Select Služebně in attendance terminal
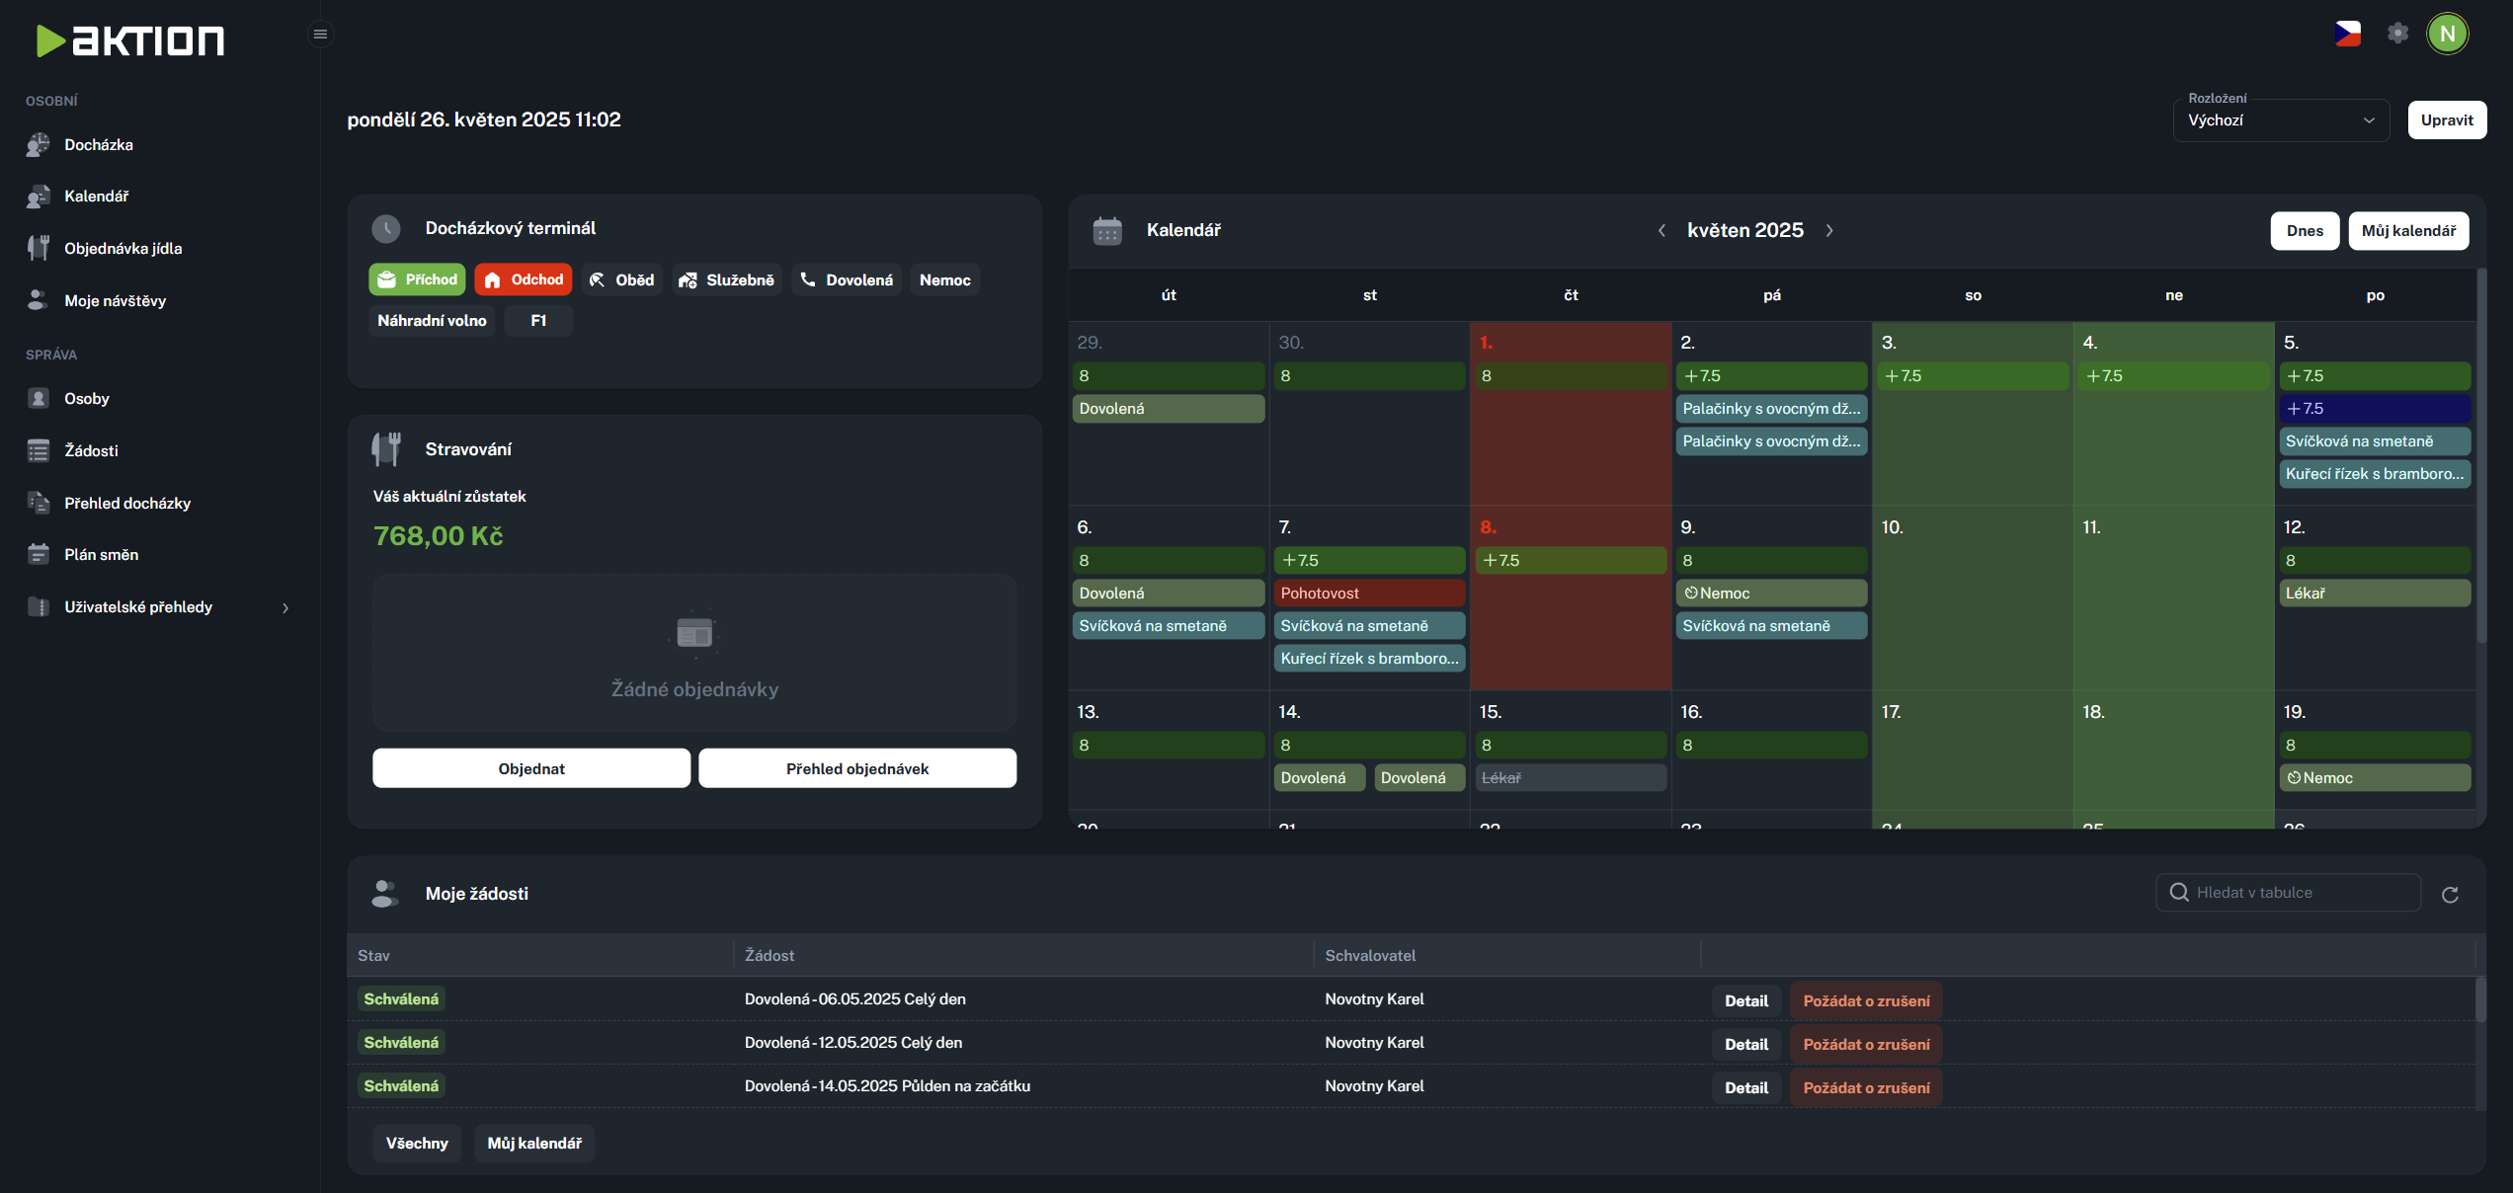Screen dimensions: 2513x1193 coord(726,280)
